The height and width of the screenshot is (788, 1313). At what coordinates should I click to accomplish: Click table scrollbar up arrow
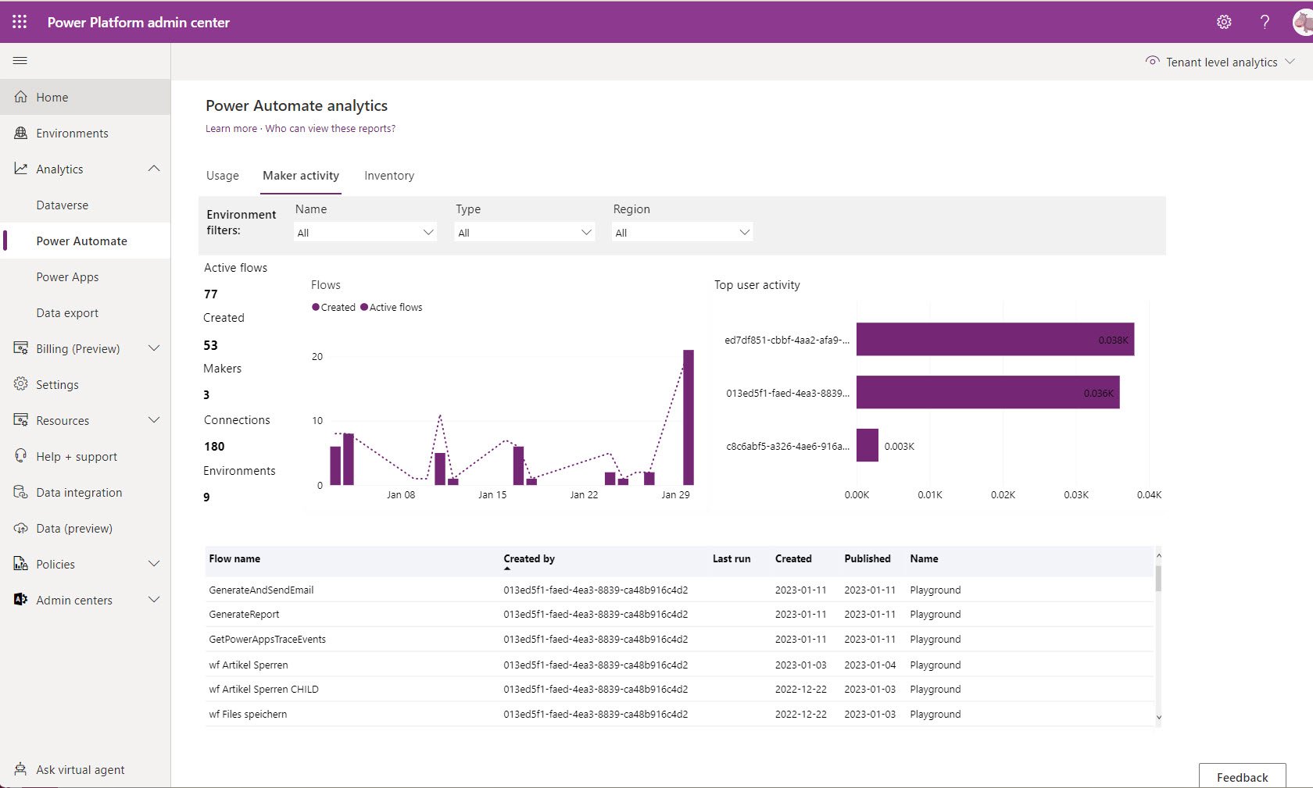pos(1158,555)
